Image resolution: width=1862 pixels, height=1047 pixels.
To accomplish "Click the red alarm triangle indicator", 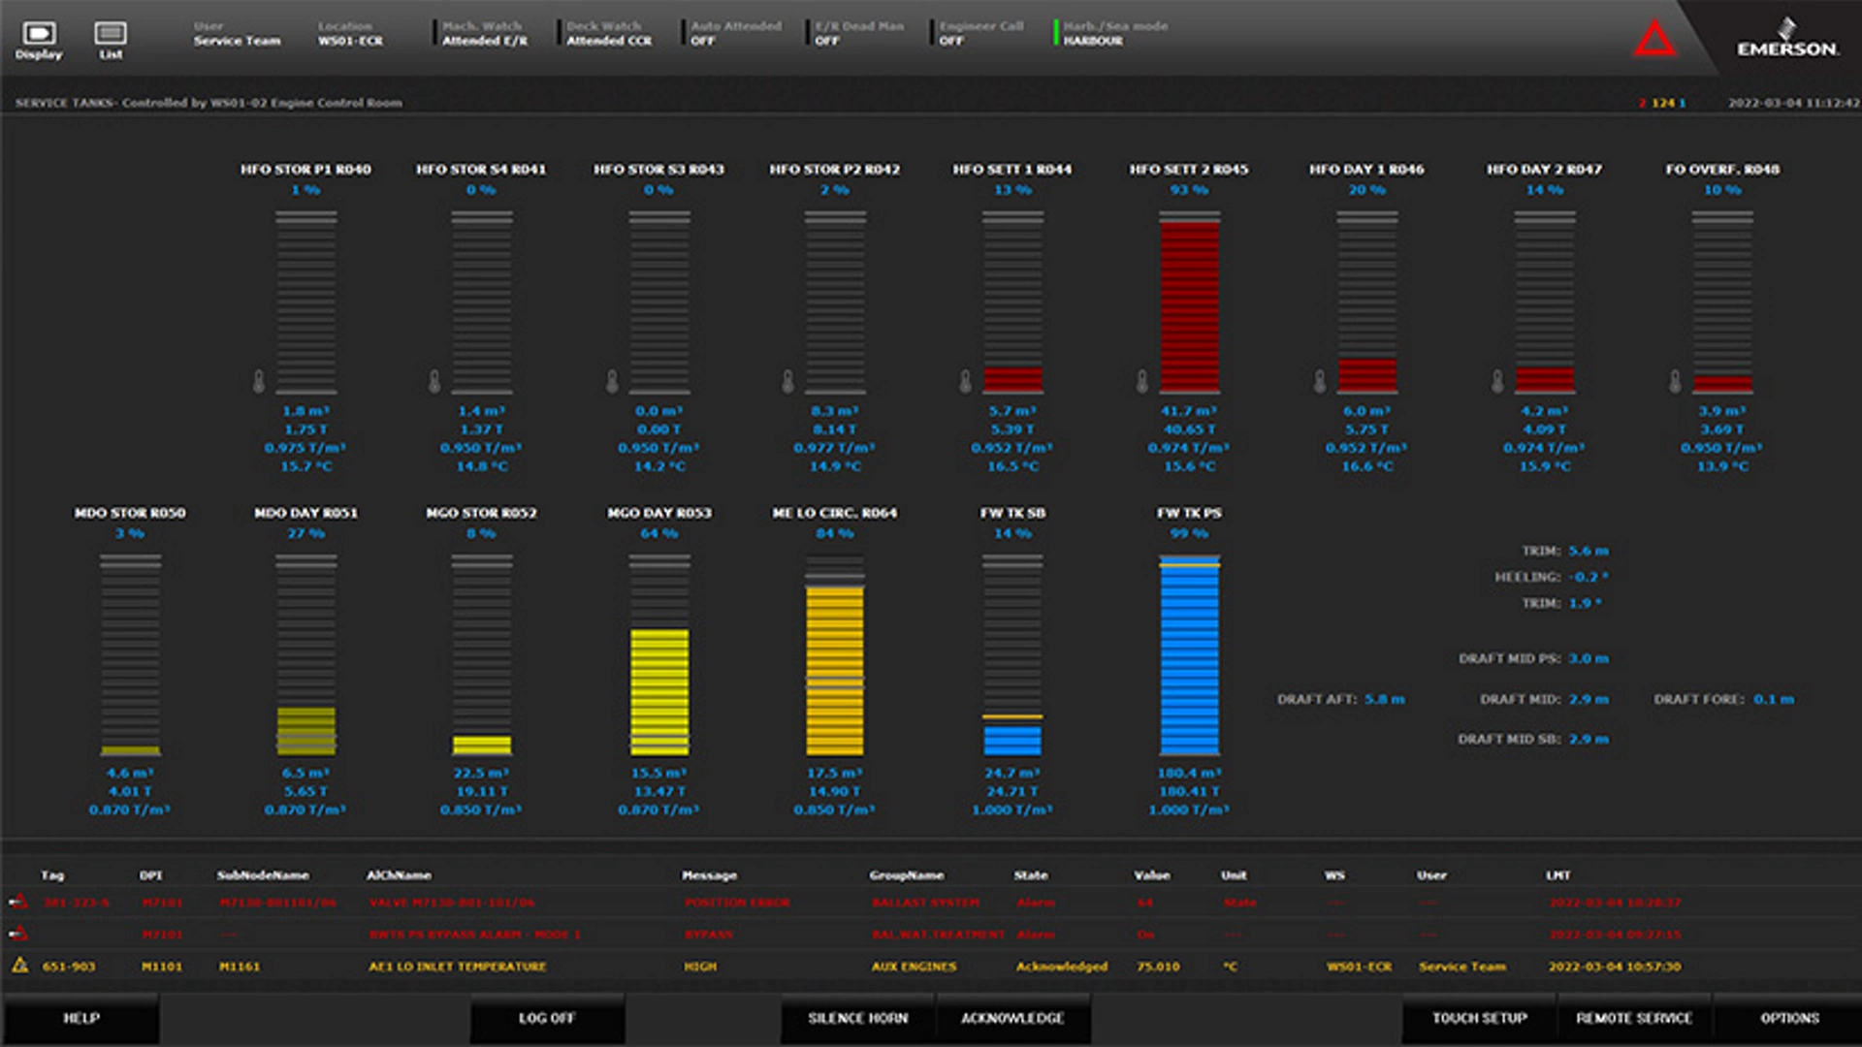I will point(1654,41).
